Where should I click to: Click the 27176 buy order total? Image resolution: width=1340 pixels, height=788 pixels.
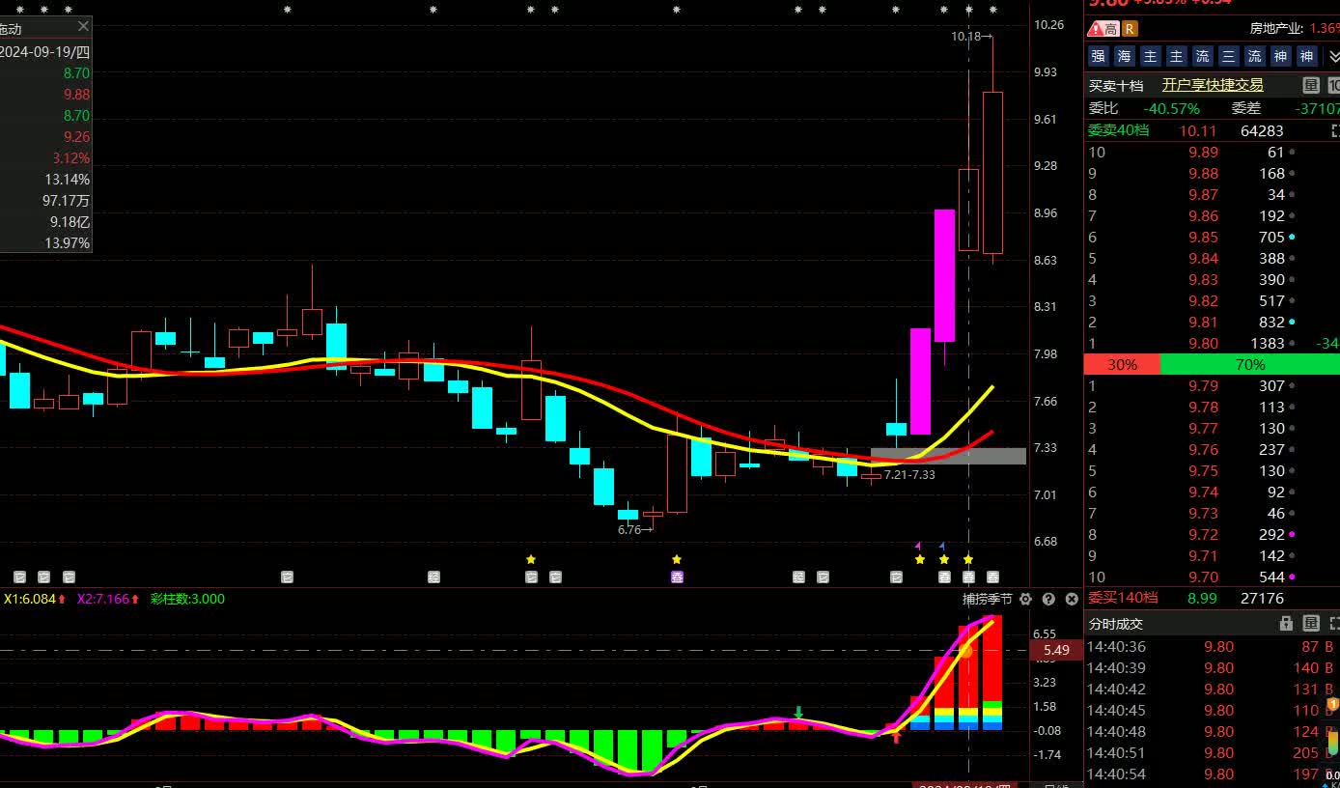click(1262, 598)
